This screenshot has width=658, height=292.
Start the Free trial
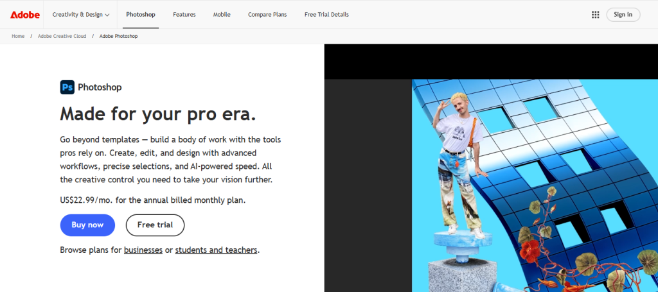point(155,225)
